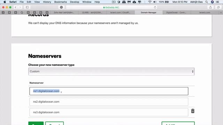The width and height of the screenshot is (223, 125).
Task: Open the History menu
Action: point(47,2)
